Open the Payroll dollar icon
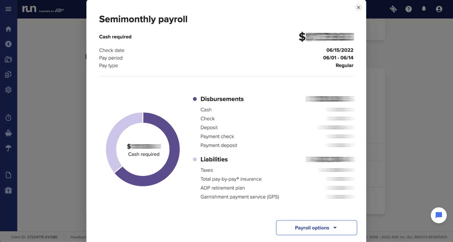 pos(8,44)
